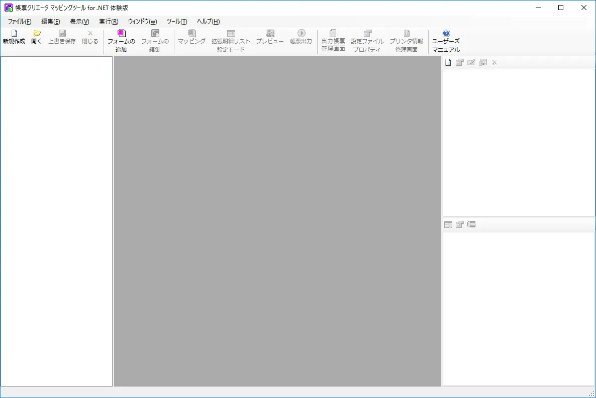
Task: Open the ユーザーズマニュアル help icon
Action: (x=446, y=33)
